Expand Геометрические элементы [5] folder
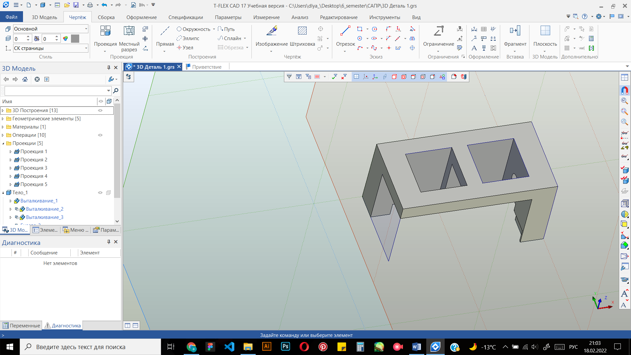 pyautogui.click(x=3, y=119)
